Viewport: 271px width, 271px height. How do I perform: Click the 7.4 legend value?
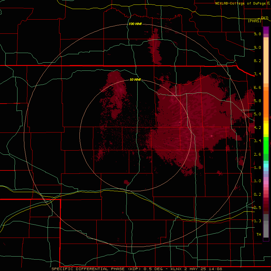tap(257, 74)
